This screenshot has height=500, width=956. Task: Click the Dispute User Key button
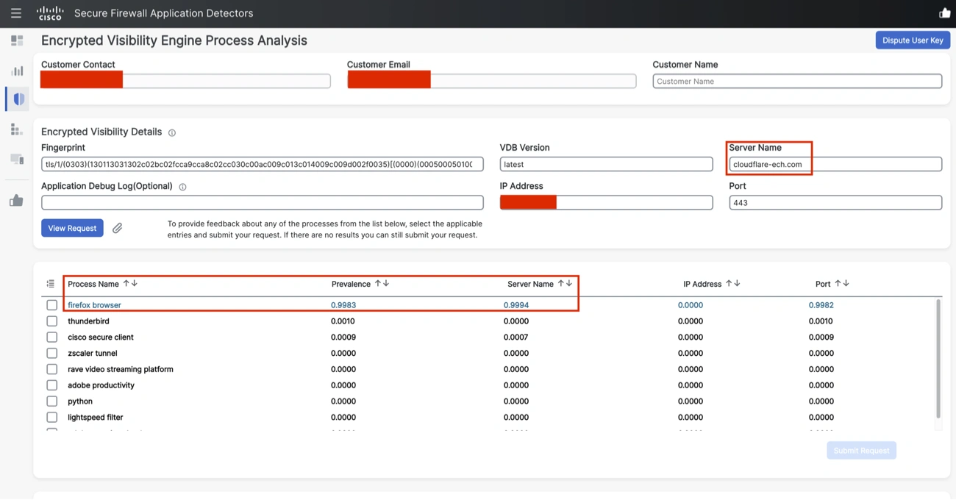click(912, 40)
